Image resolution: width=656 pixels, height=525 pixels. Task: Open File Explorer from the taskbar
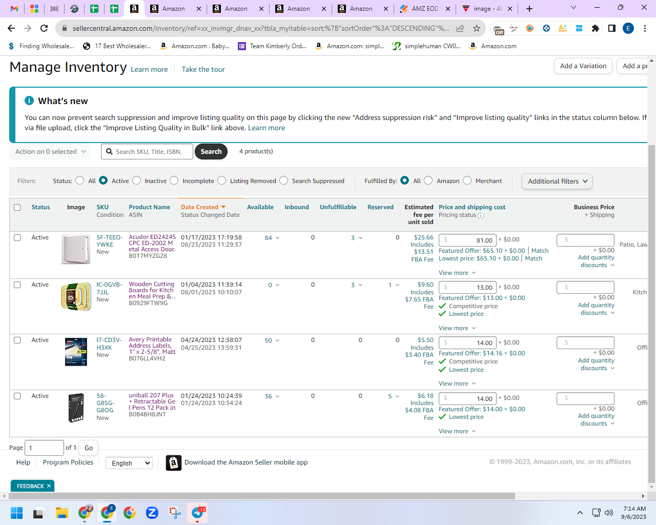[62, 513]
